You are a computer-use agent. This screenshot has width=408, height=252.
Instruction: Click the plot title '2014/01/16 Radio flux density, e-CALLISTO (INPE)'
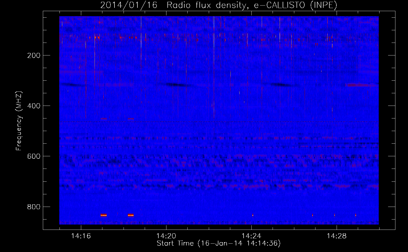click(219, 5)
